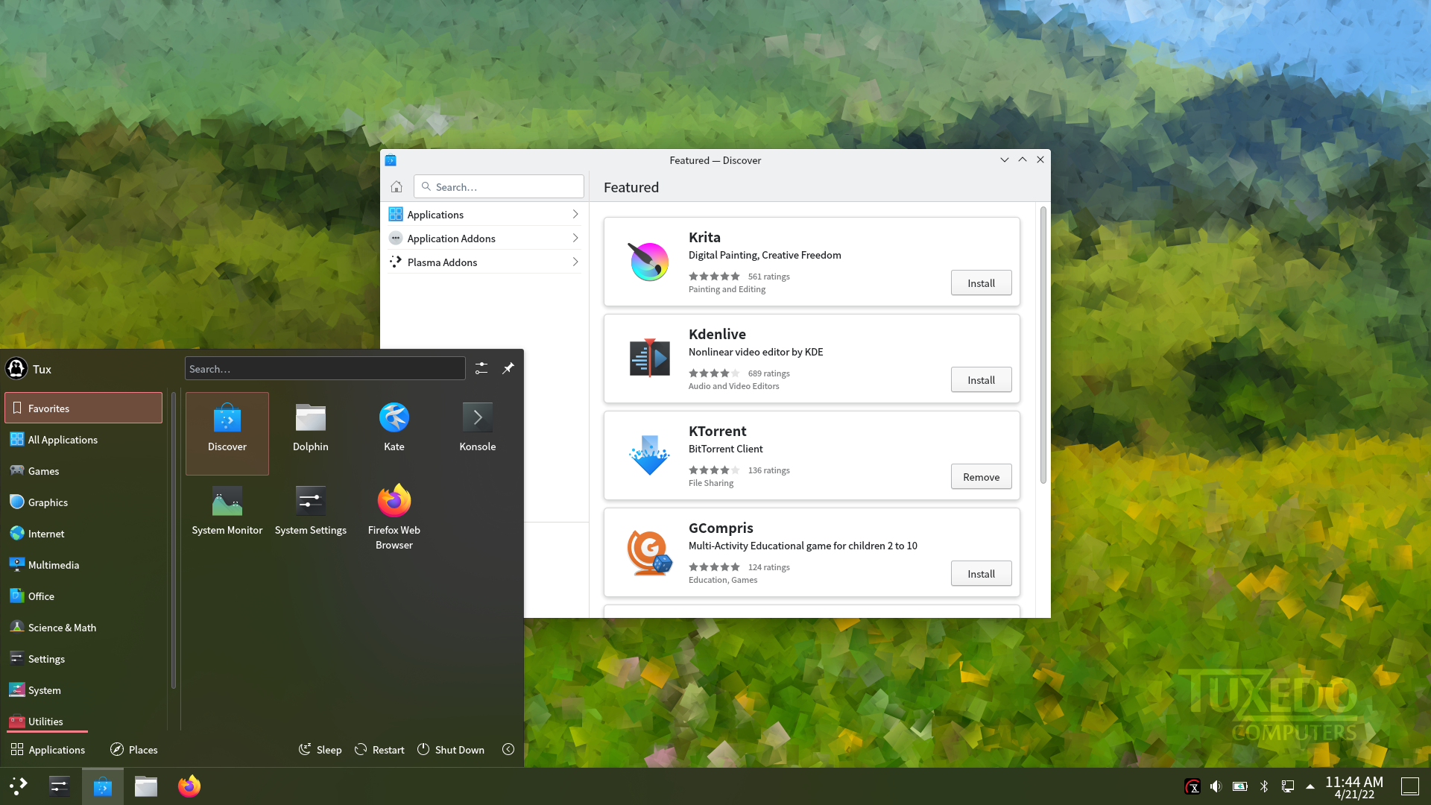Toggle the advanced search filter icon
This screenshot has width=1431, height=805.
click(x=481, y=367)
